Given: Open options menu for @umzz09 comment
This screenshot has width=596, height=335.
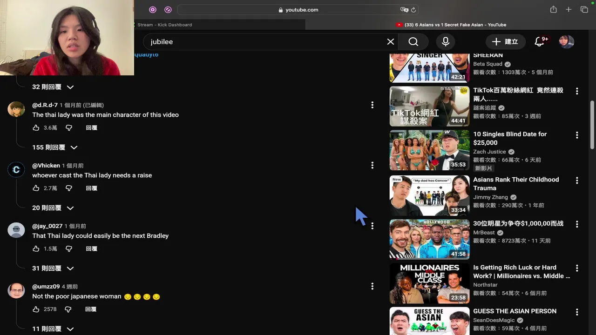Looking at the screenshot, I should 372,286.
